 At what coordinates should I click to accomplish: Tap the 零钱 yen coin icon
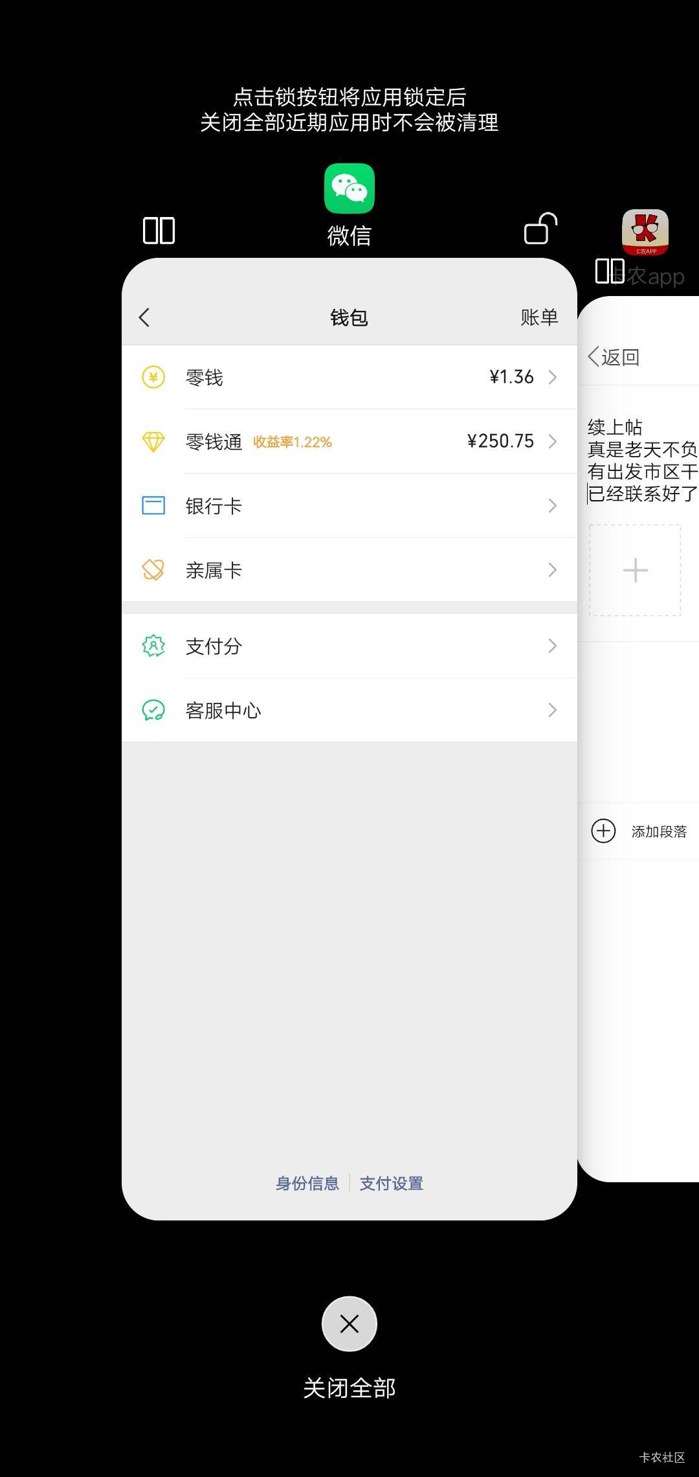(x=153, y=377)
